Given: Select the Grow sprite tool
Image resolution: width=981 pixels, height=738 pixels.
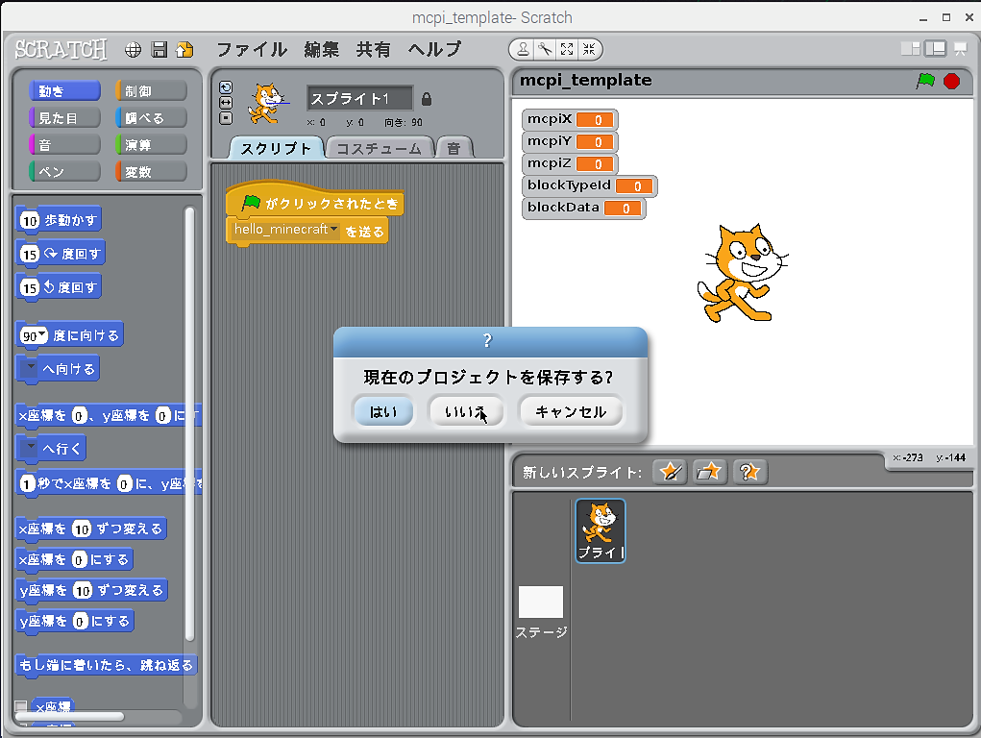Looking at the screenshot, I should click(567, 49).
